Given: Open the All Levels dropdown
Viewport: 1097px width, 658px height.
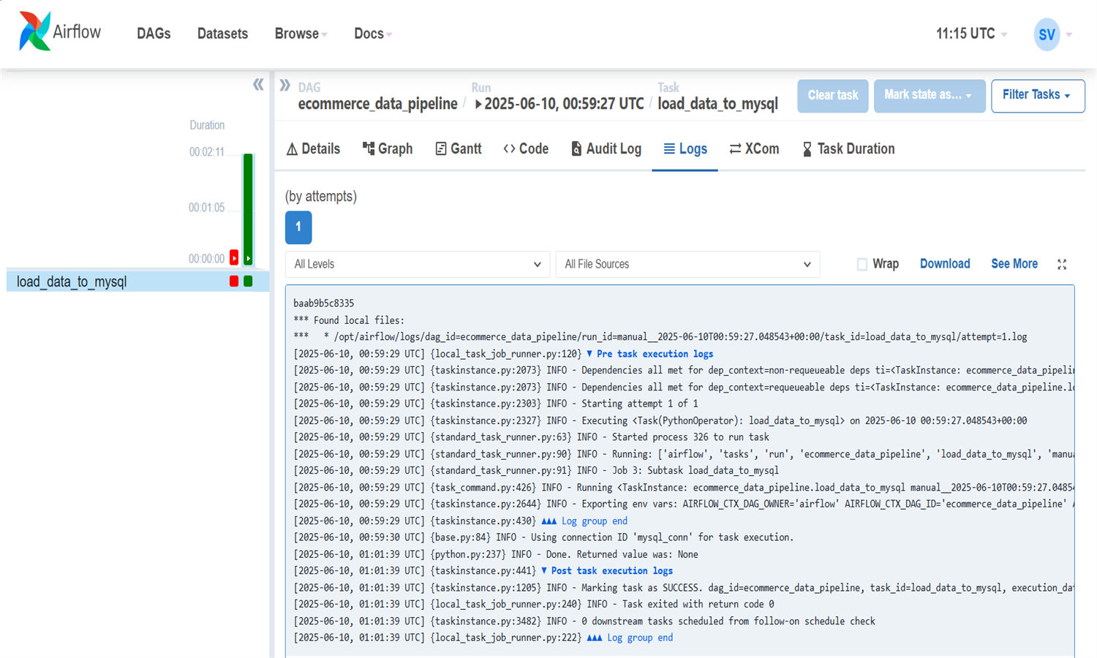Looking at the screenshot, I should [x=417, y=265].
